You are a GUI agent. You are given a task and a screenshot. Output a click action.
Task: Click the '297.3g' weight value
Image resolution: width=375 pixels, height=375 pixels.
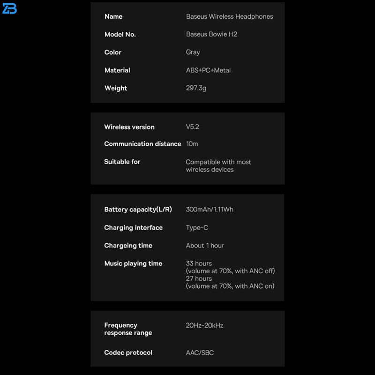tap(196, 88)
